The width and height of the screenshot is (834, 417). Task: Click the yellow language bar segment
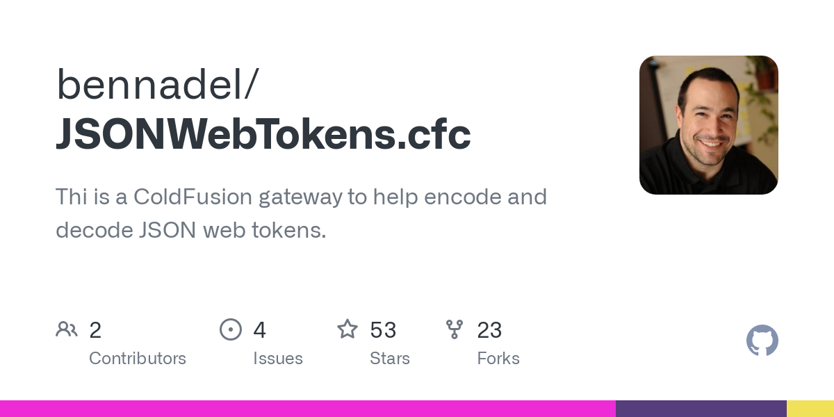click(810, 409)
